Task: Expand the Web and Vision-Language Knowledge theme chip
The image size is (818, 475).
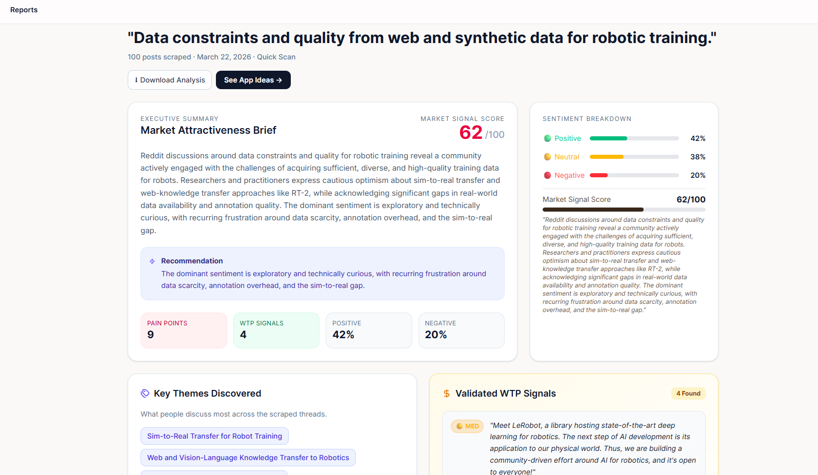Action: tap(248, 458)
